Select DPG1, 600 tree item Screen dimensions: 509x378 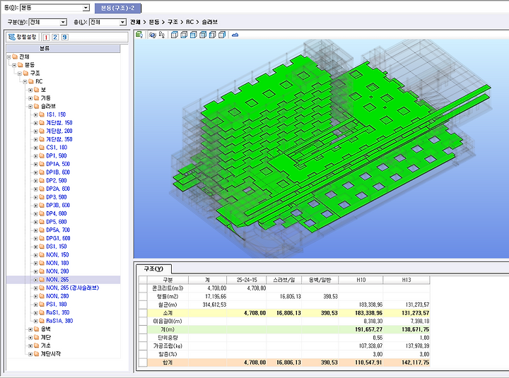click(58, 239)
